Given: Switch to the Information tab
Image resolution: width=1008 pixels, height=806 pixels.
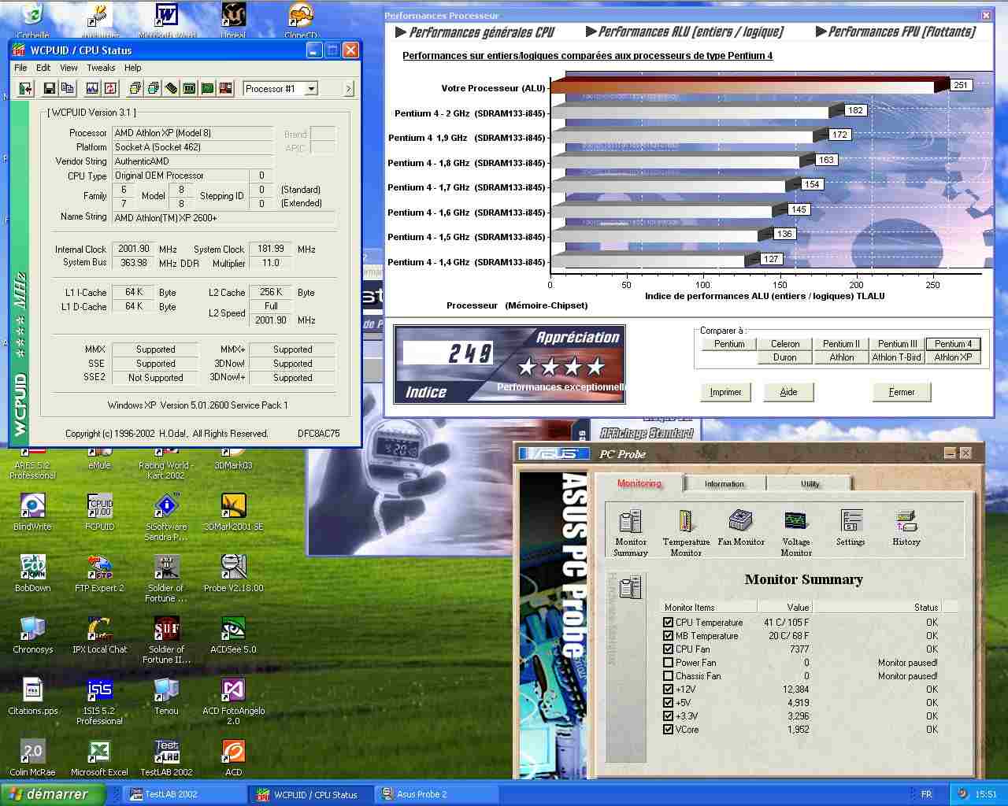Looking at the screenshot, I should click(724, 484).
